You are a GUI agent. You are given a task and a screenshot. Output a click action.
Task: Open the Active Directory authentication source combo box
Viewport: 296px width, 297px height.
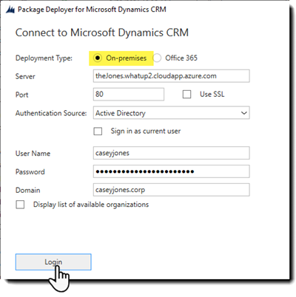172,113
